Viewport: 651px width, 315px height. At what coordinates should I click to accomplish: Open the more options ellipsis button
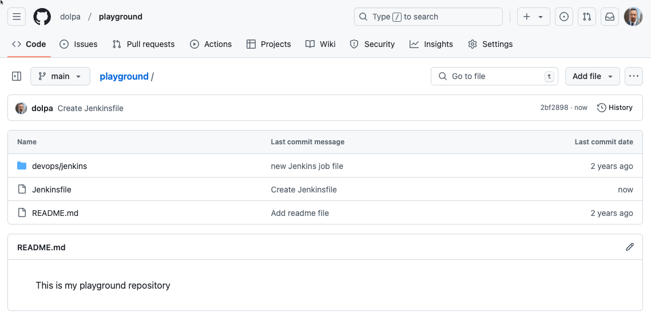[633, 76]
